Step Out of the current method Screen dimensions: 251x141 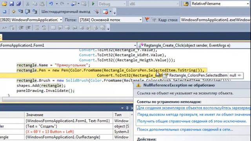pos(35,11)
